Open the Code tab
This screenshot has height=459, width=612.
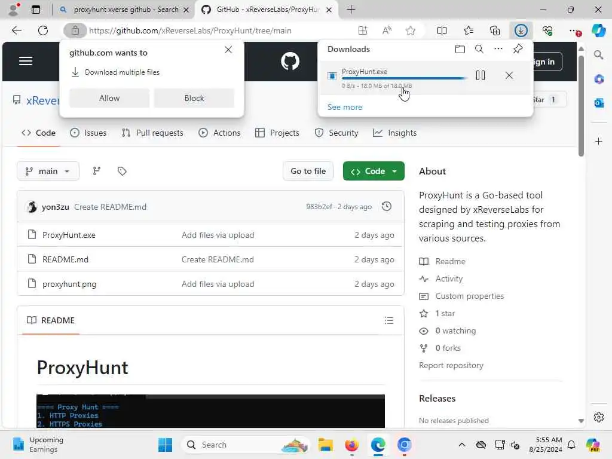(x=39, y=133)
